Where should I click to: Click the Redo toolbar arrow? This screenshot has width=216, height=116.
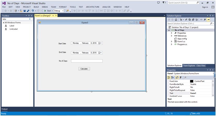point(38,11)
